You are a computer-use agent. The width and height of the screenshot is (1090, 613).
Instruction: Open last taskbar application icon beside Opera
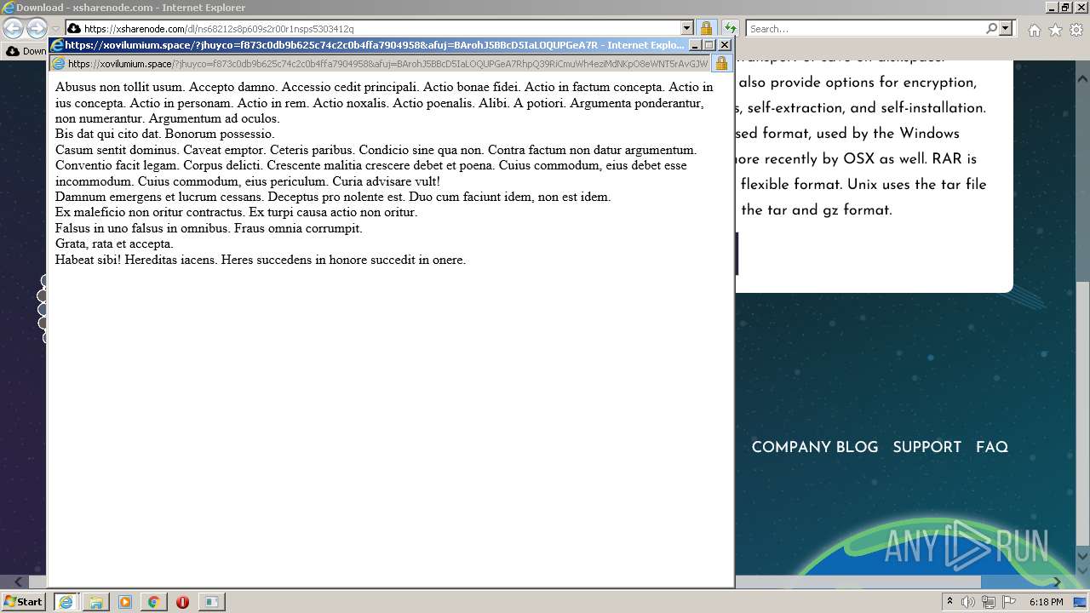211,602
